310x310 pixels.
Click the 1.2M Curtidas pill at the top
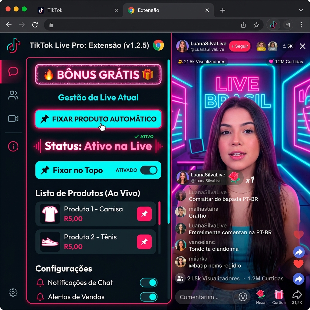click(x=286, y=62)
